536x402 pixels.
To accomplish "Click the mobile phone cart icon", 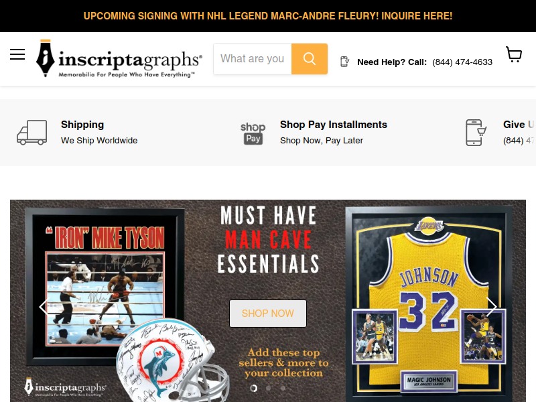I will tap(476, 133).
